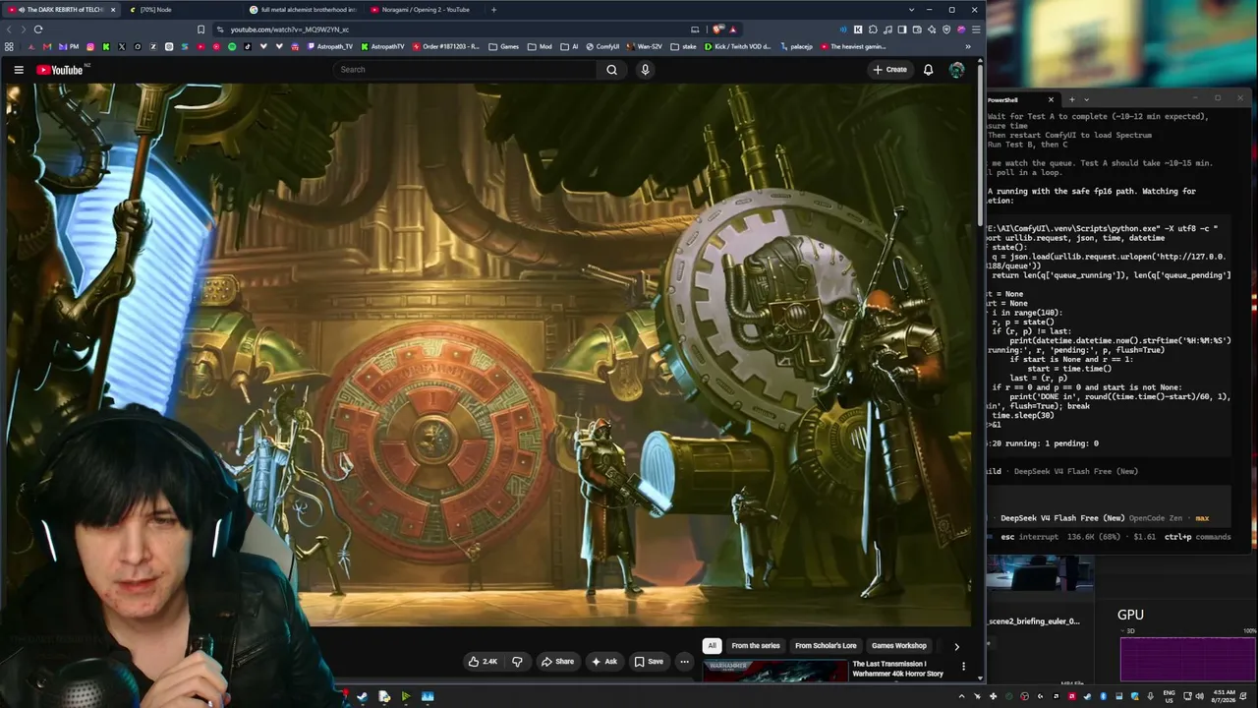
Task: Click the GPU usage graph
Action: coord(1187,658)
